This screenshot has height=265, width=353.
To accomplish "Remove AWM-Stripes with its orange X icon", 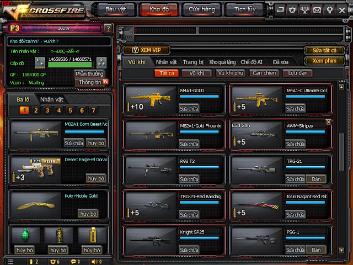I will [x=329, y=122].
